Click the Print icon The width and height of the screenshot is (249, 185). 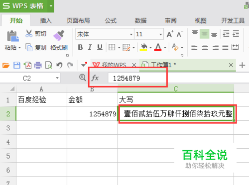pyautogui.click(x=38, y=65)
